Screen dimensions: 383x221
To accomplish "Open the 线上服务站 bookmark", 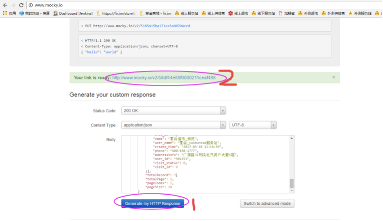I will click(x=186, y=13).
